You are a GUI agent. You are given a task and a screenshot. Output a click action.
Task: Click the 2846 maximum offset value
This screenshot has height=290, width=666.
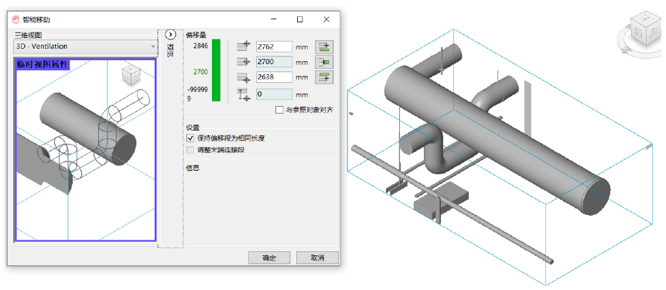point(200,46)
